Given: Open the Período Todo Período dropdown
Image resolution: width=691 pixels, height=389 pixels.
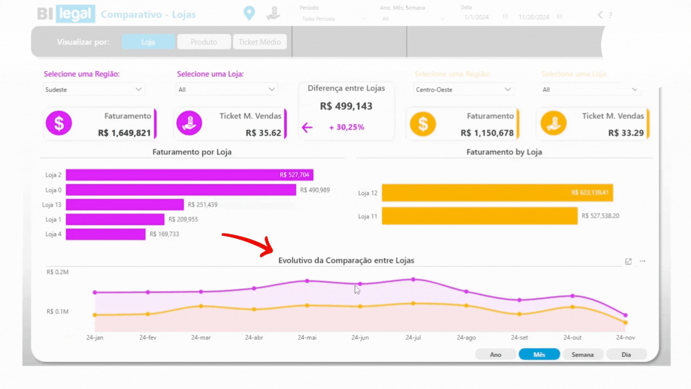Looking at the screenshot, I should (x=363, y=19).
